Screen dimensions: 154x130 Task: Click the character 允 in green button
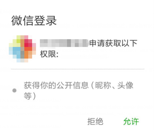127,121
